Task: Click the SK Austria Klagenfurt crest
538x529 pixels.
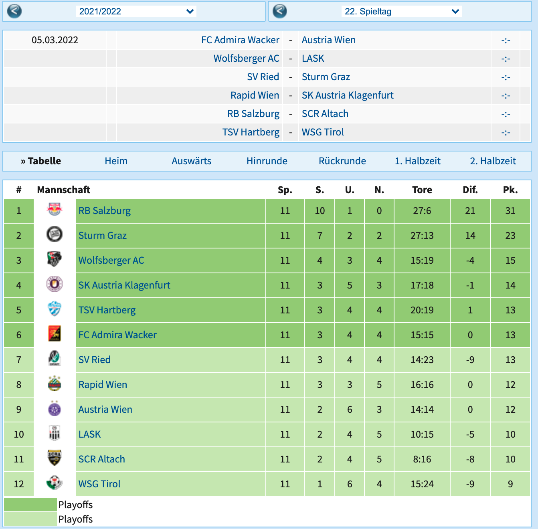Action: pyautogui.click(x=55, y=284)
